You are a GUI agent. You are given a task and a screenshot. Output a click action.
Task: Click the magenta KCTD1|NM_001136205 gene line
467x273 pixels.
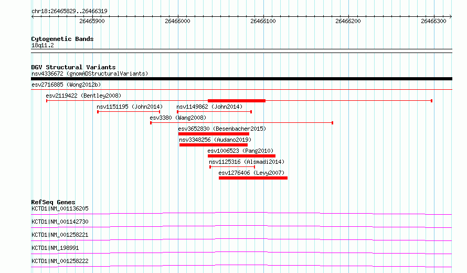(x=241, y=213)
